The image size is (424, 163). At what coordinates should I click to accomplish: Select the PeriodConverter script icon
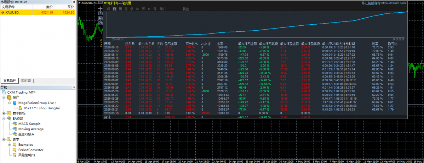(x=14, y=150)
